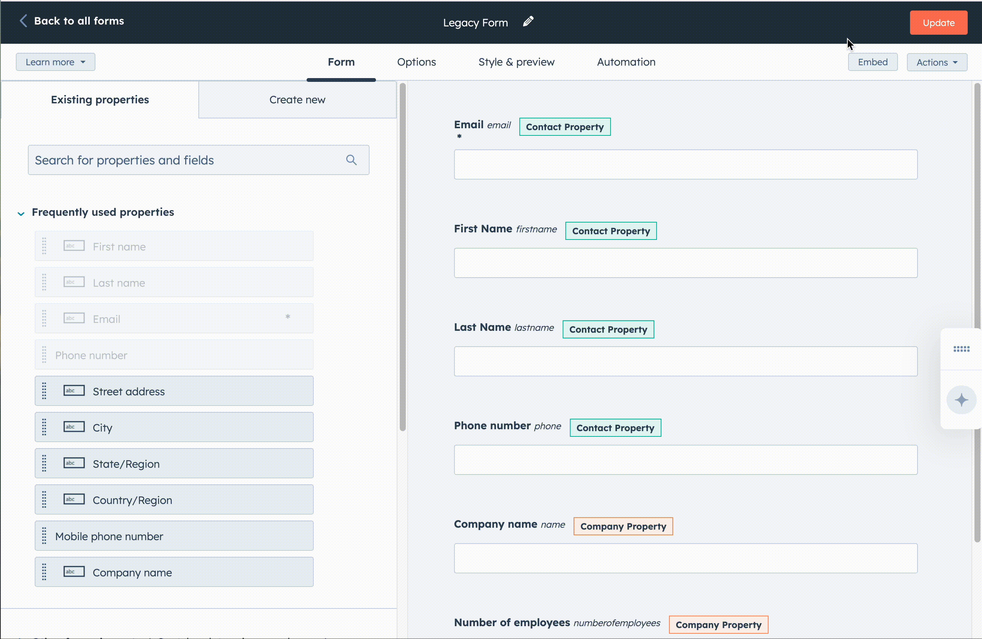
Task: Click the Embed button
Action: [x=872, y=62]
